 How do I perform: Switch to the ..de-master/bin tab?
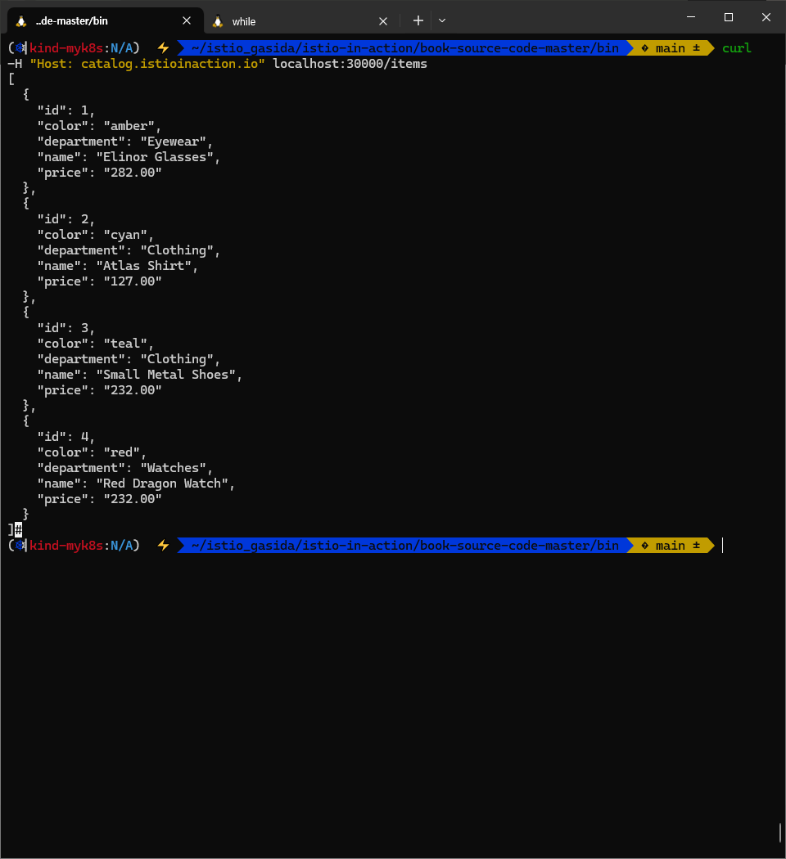click(x=106, y=20)
